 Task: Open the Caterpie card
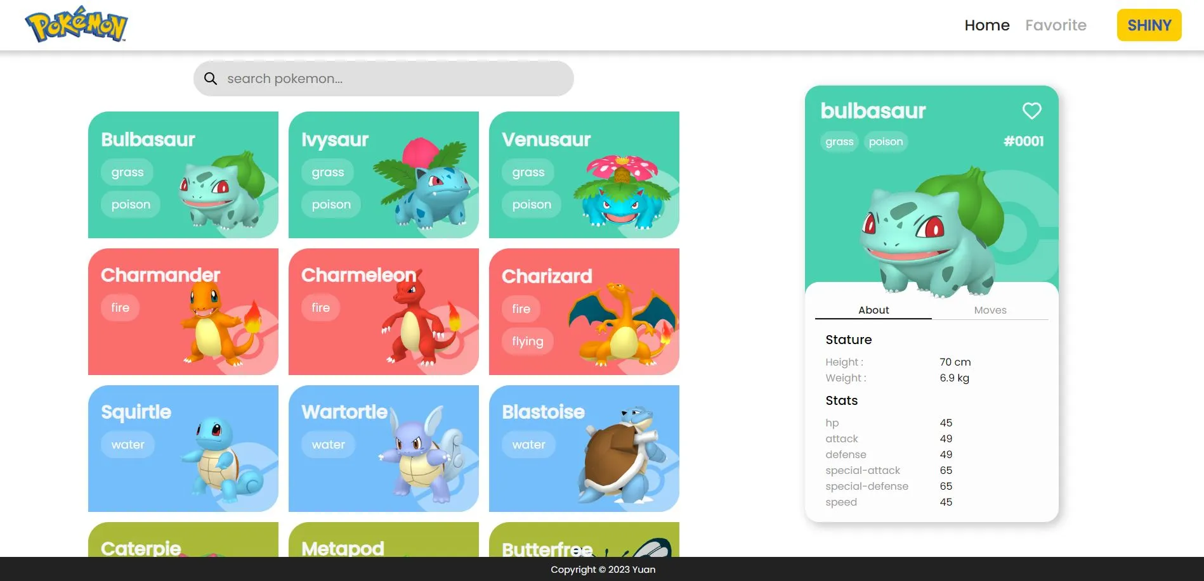click(x=183, y=540)
